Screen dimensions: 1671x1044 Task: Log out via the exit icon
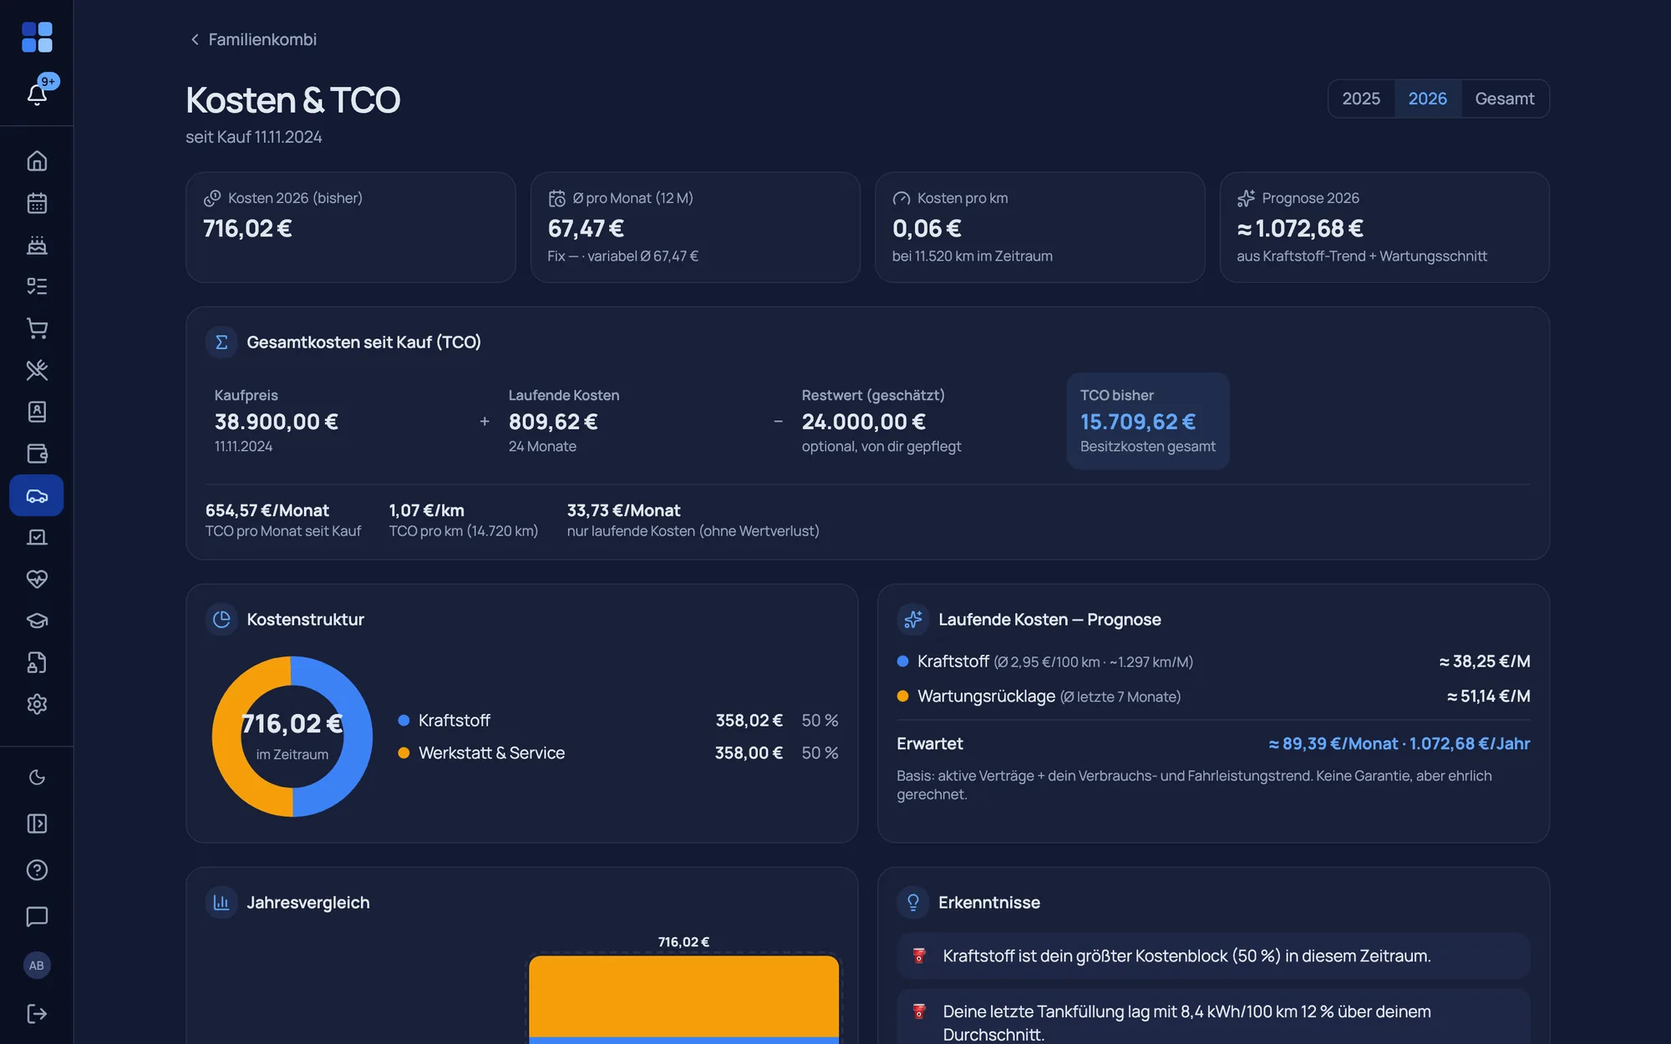pos(37,1013)
